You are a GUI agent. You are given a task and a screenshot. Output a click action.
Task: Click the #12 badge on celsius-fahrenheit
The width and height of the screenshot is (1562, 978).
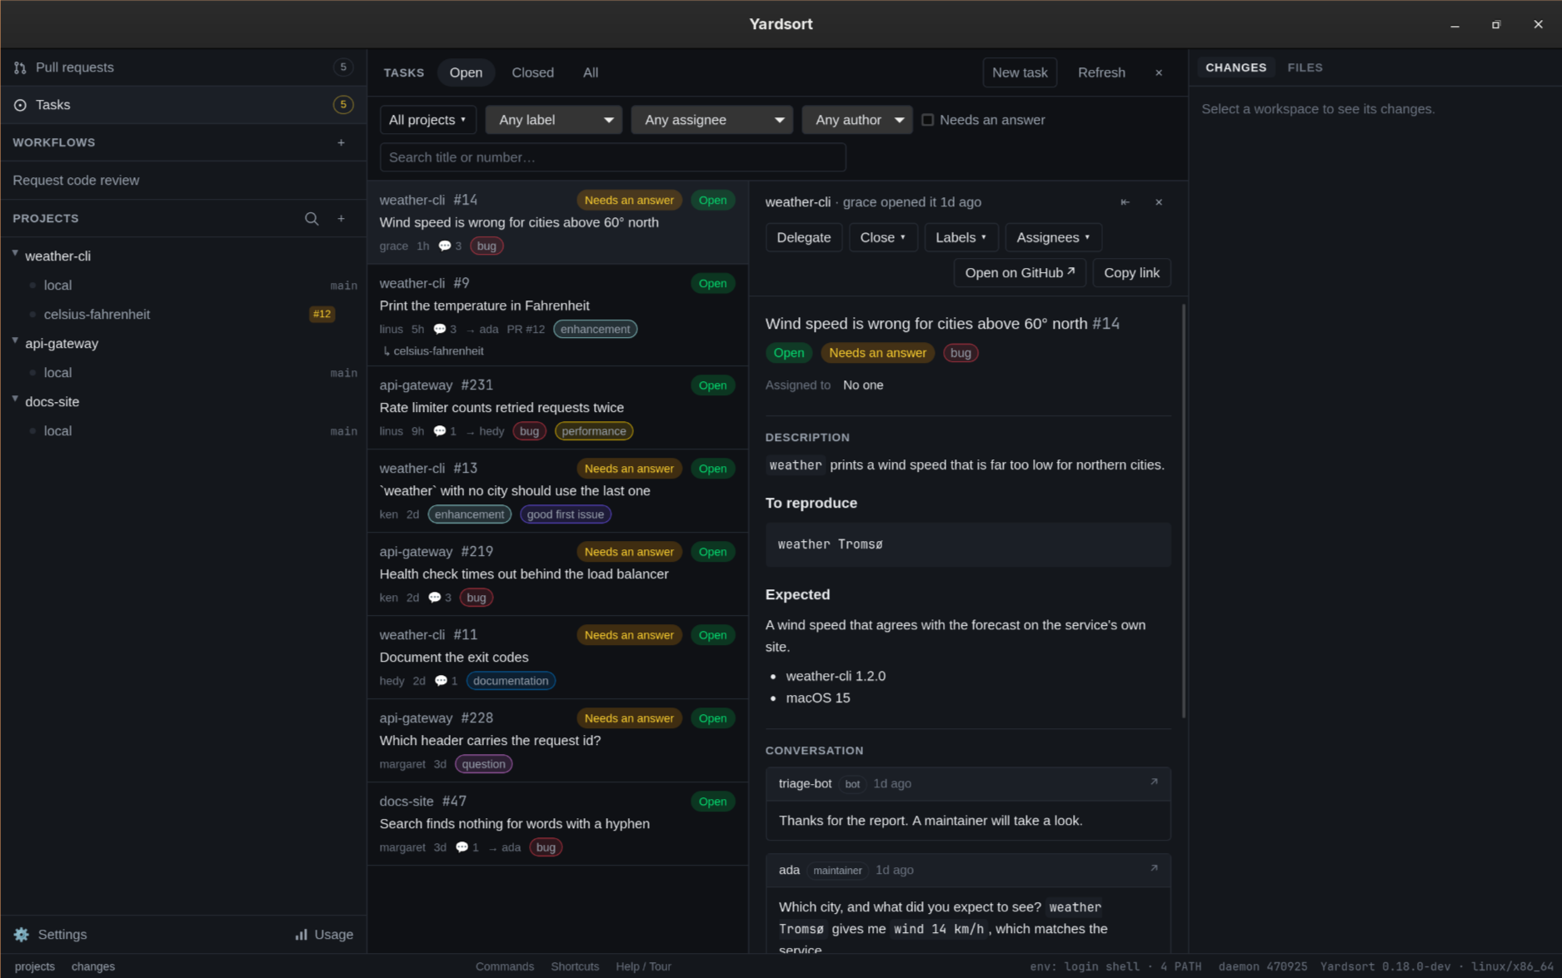tap(322, 315)
